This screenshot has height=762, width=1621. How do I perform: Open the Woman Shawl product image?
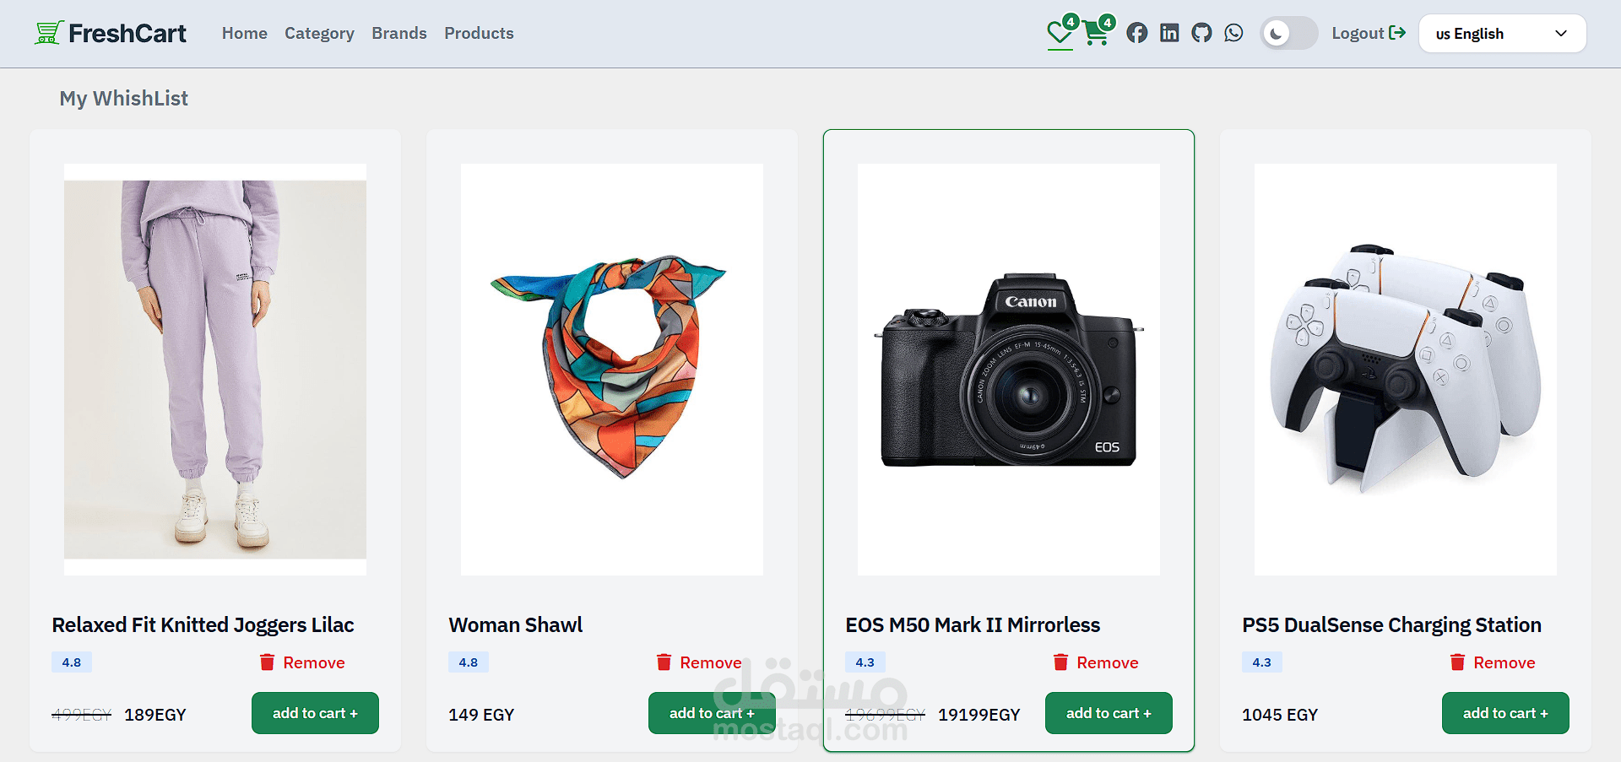[612, 370]
